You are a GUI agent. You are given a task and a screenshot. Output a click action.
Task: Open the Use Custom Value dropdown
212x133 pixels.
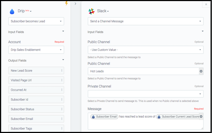point(145,50)
